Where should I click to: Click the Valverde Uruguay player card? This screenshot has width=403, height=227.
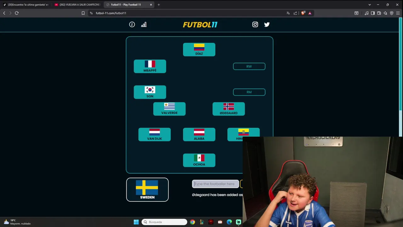point(169,109)
